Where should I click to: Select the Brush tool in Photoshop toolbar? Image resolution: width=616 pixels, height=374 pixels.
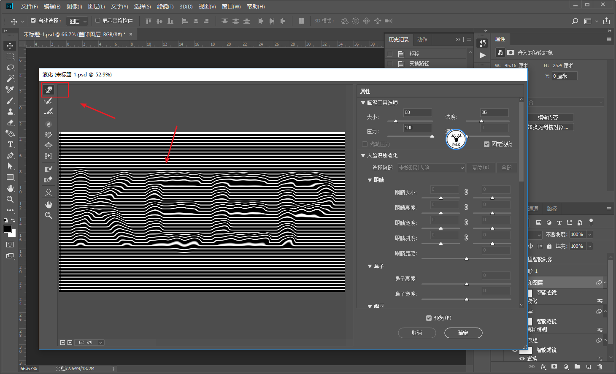tap(10, 100)
